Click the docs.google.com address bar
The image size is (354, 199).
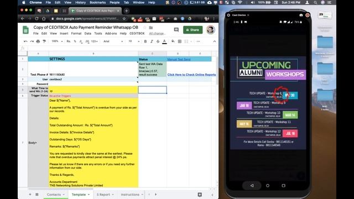click(x=87, y=19)
